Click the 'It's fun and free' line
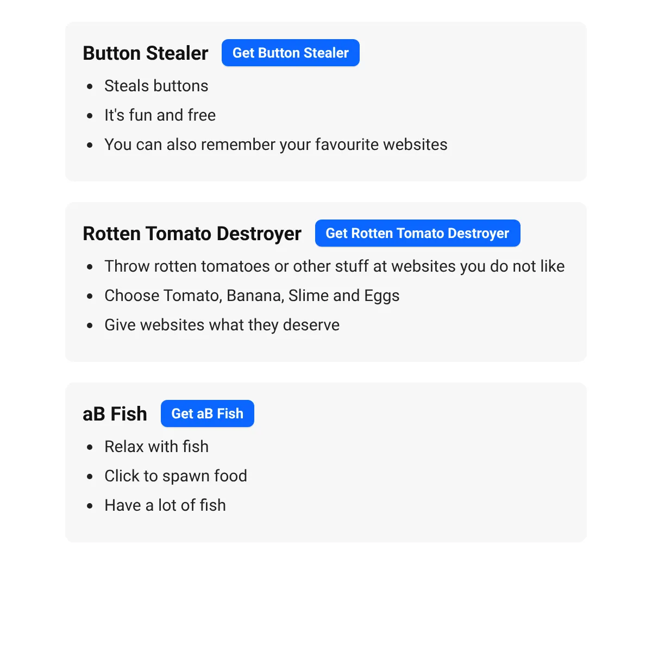The image size is (652, 652). tap(160, 115)
